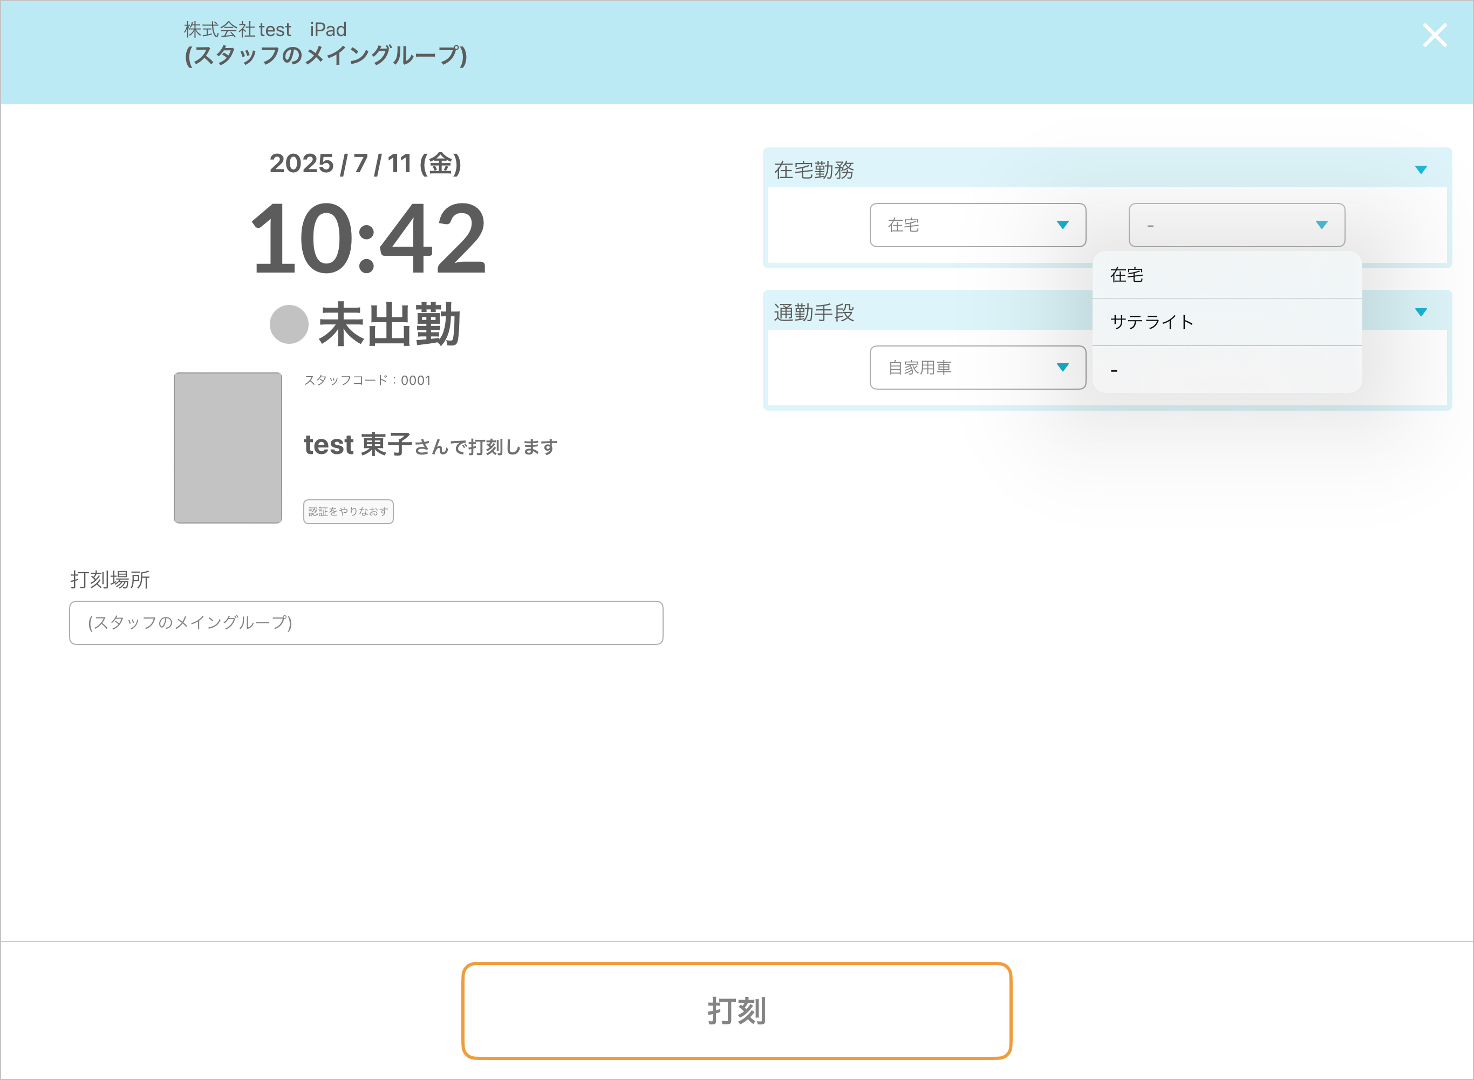1474x1080 pixels.
Task: Click the clock time 10:42
Action: pyautogui.click(x=368, y=239)
